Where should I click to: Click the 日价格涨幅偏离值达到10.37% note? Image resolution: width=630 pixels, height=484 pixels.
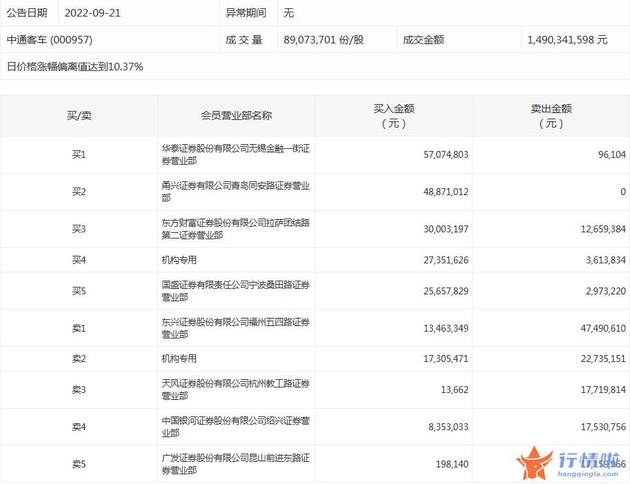(75, 67)
